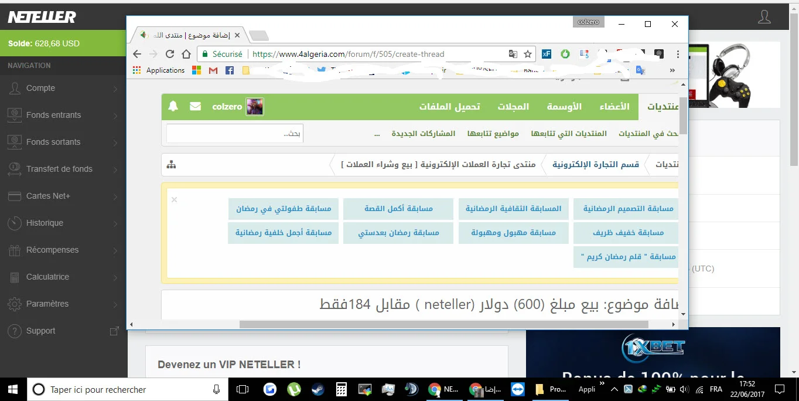
Task: Expand Fonds entrants in the sidebar
Action: 63,115
